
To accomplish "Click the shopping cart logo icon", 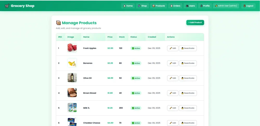I will [7, 6].
